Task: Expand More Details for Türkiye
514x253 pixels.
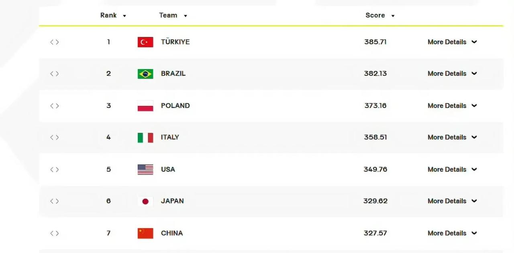Action: pos(452,42)
